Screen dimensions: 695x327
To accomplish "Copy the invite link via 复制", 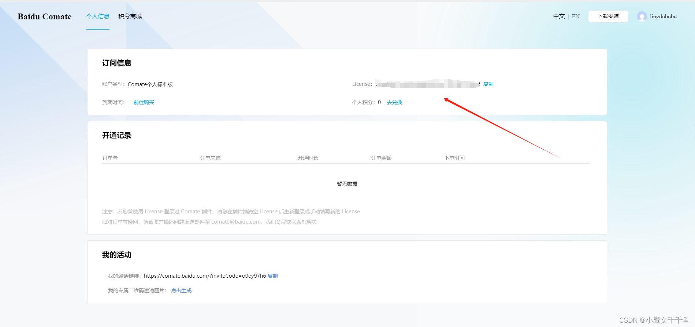I will pyautogui.click(x=273, y=276).
